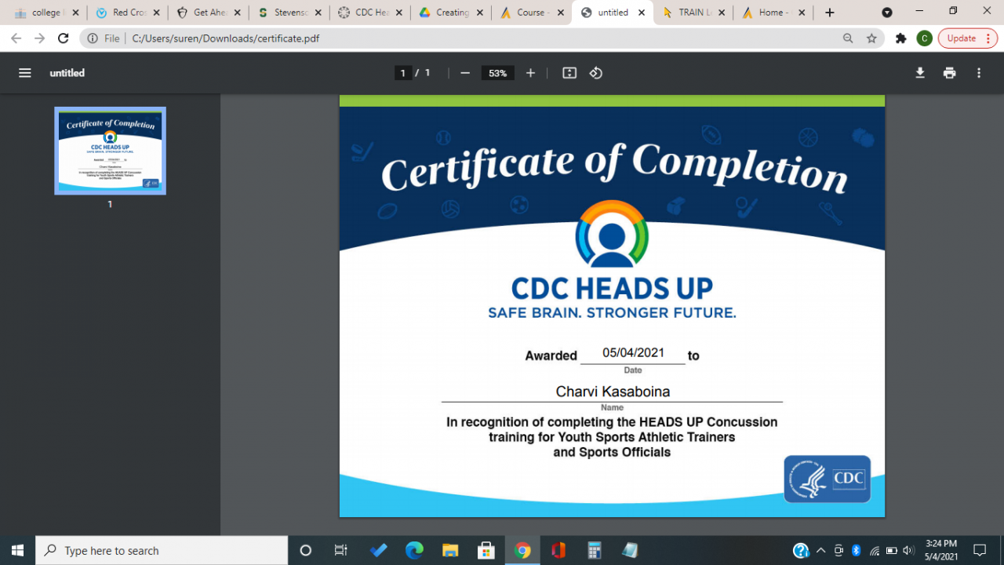Show hidden system tray icons
The image size is (1004, 565).
click(820, 550)
